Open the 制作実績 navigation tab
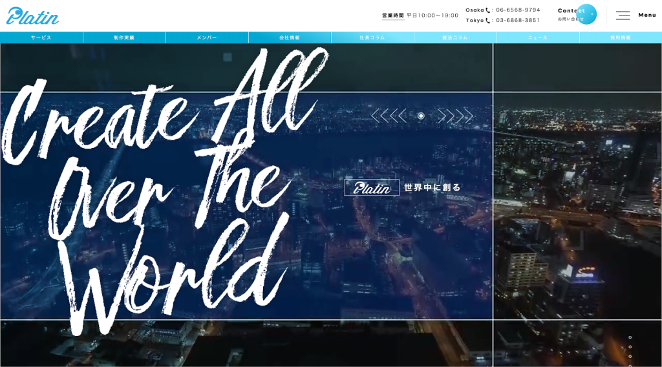This screenshot has width=662, height=367. (x=124, y=37)
